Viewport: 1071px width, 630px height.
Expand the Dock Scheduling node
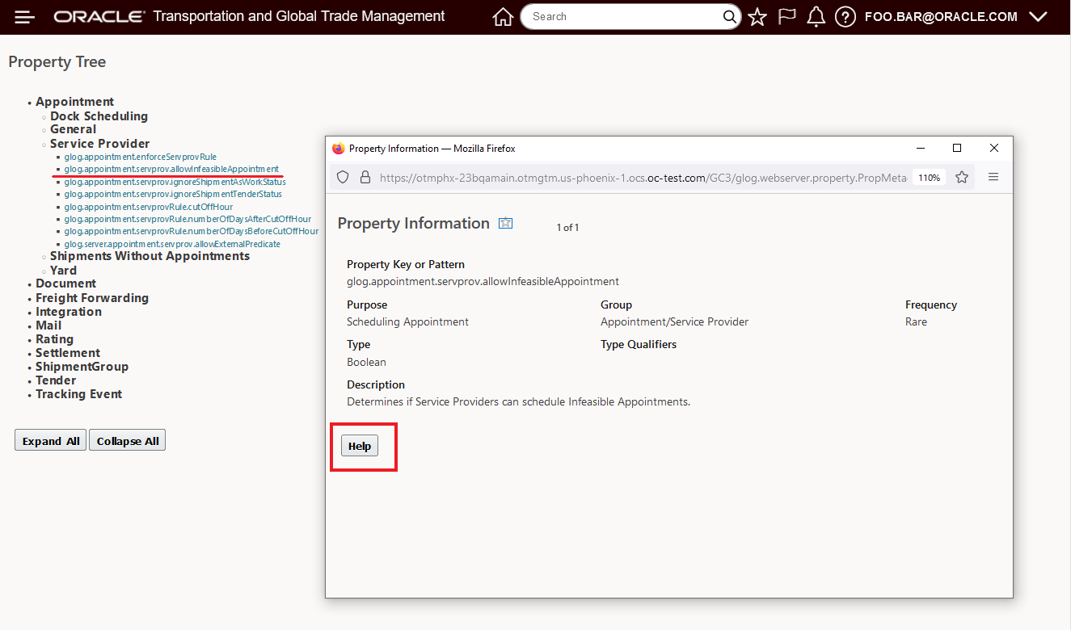click(x=99, y=116)
